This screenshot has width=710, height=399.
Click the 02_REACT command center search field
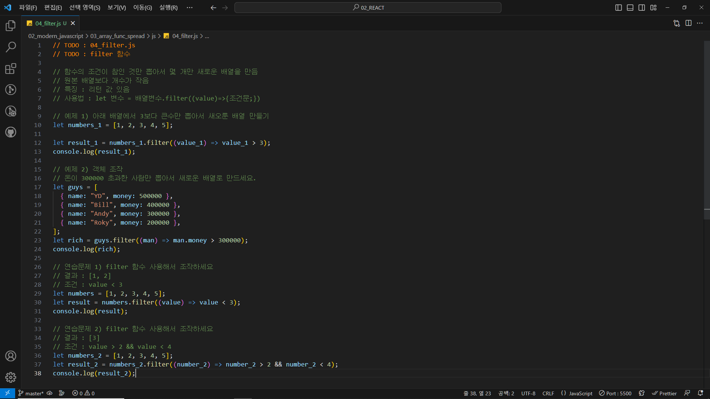tap(368, 8)
